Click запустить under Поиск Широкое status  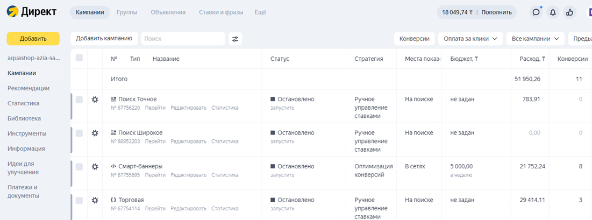[282, 141]
